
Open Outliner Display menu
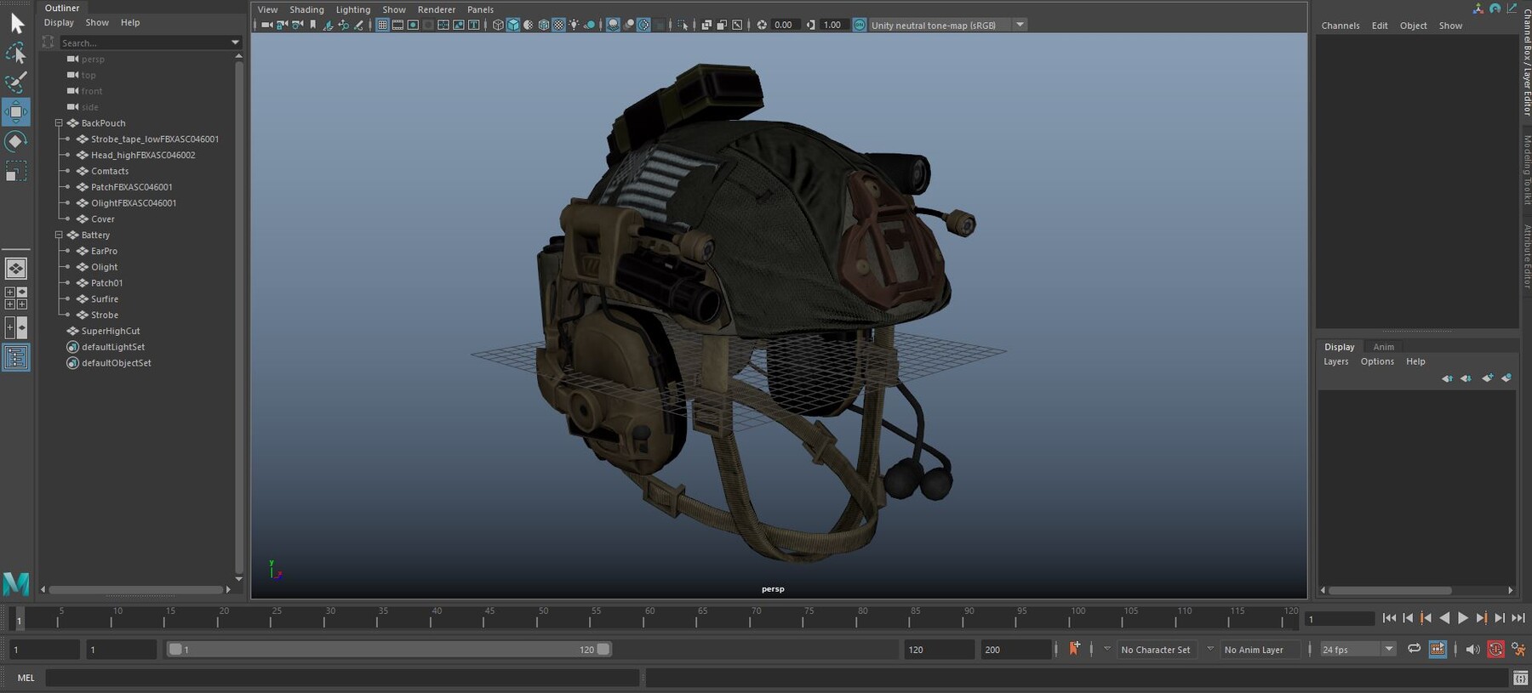59,23
